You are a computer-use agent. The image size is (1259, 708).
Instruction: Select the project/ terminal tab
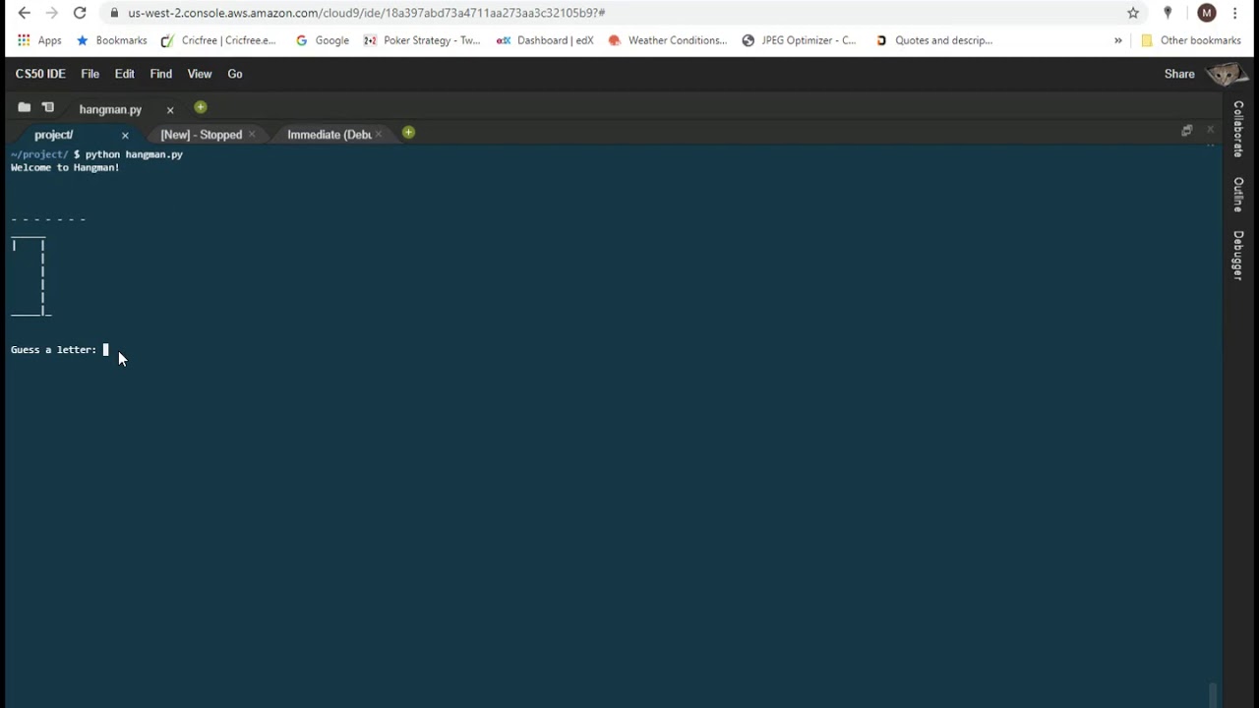pos(54,135)
